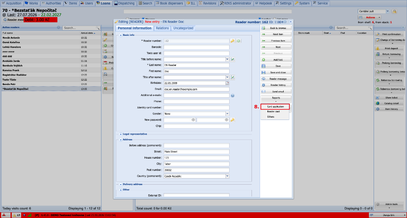Click the yellow warning counter showing 17

coord(17,215)
